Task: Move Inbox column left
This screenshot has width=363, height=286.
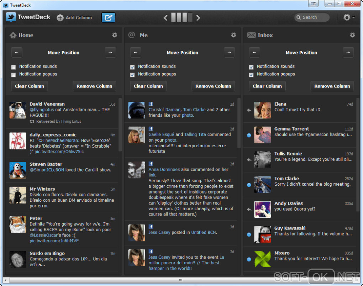Action: [254, 53]
